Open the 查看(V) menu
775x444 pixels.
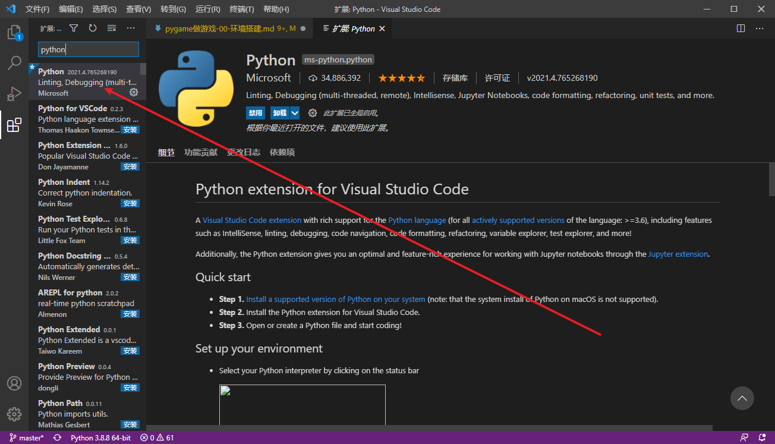point(138,10)
